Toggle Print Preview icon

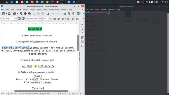click(x=29, y=14)
